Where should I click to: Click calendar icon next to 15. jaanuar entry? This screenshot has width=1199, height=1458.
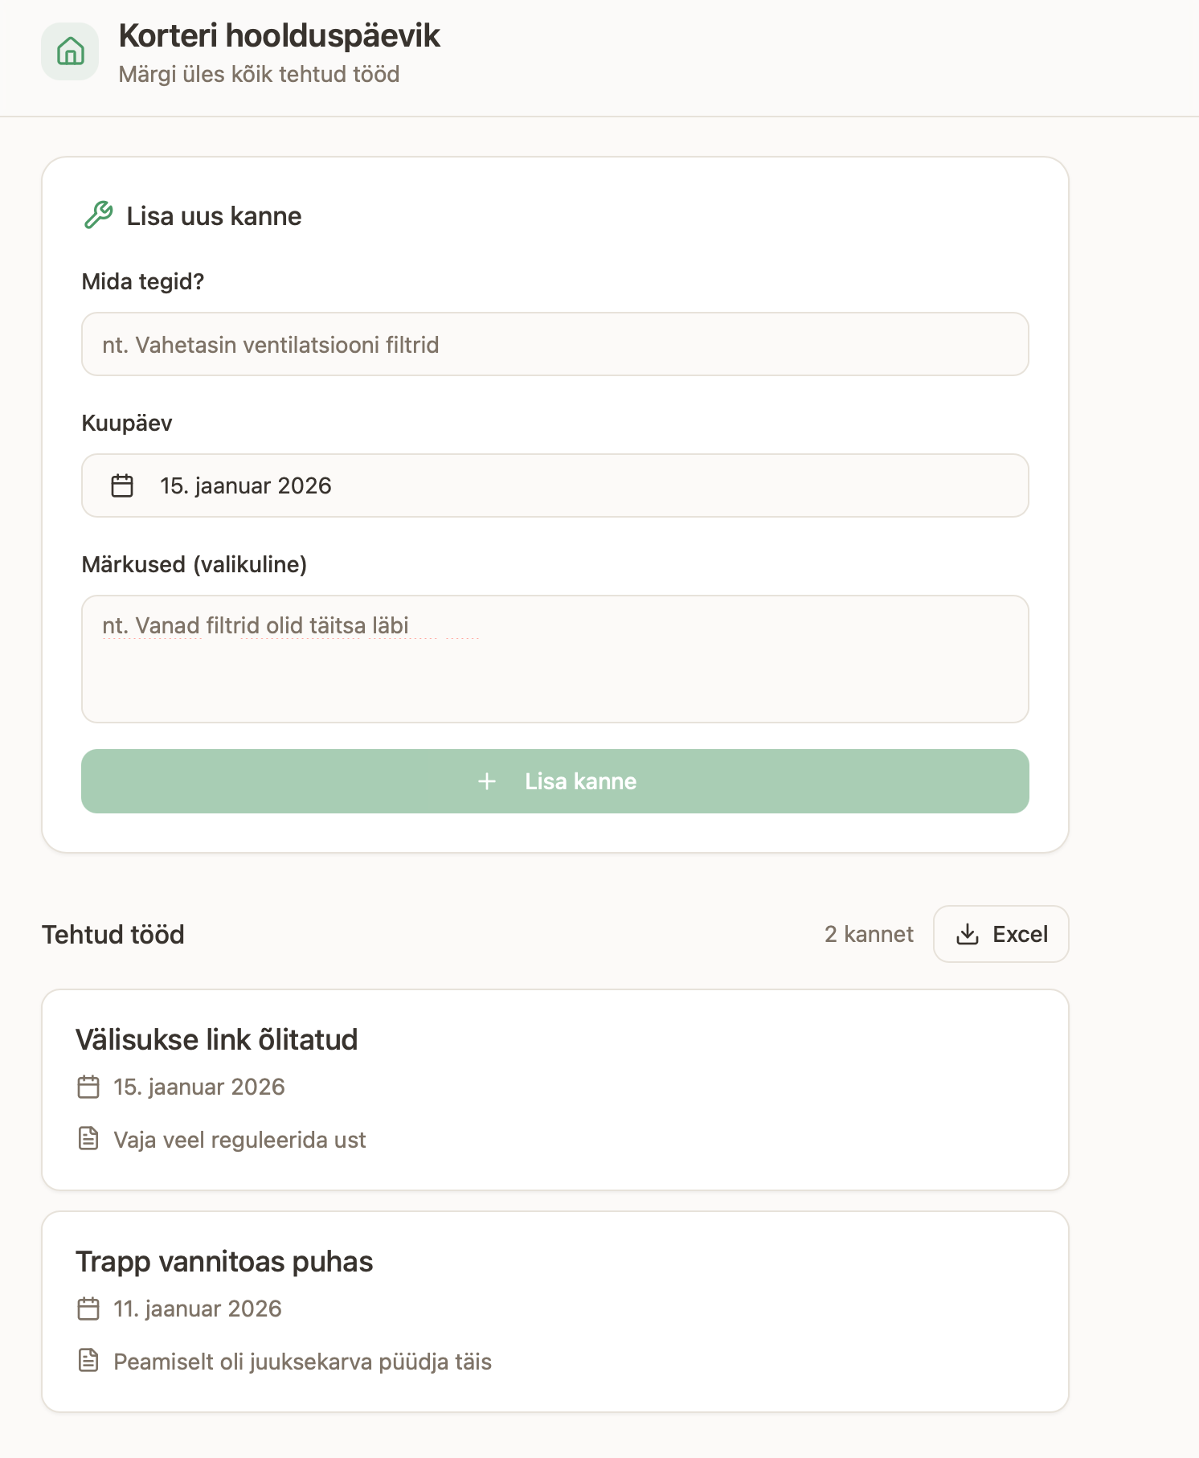[x=88, y=1087]
